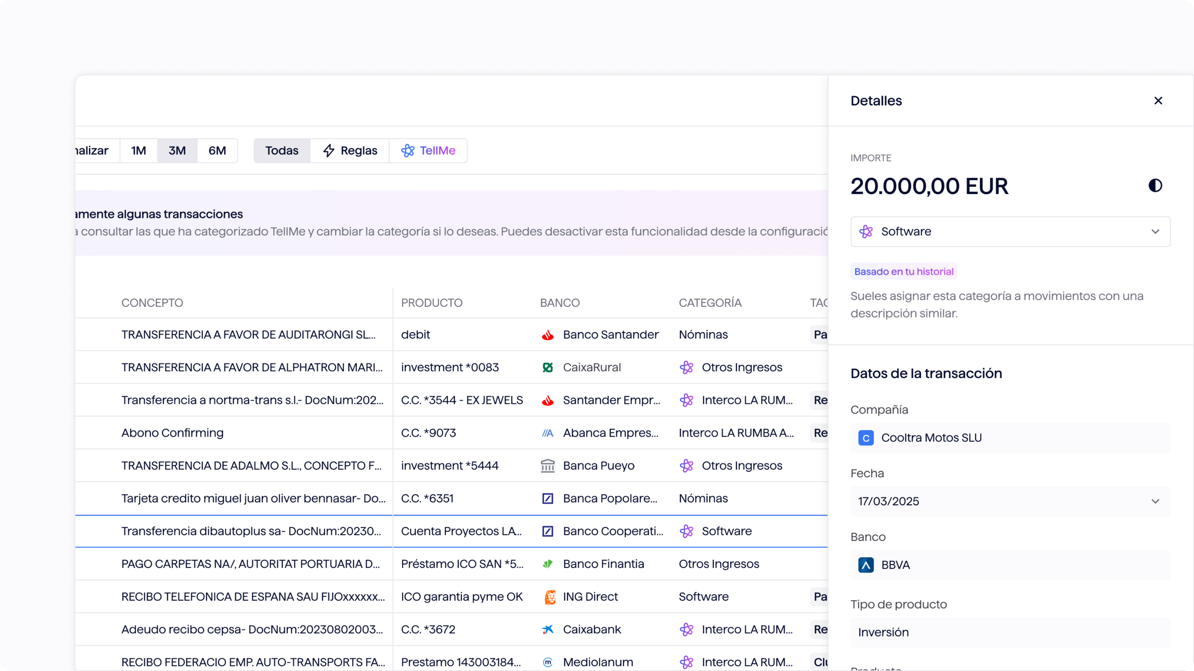Click category Interco LA RUMBA A... in Abono row

(736, 433)
